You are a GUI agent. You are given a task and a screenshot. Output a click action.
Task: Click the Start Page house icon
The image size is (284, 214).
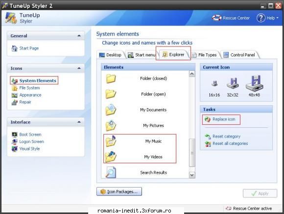point(15,48)
